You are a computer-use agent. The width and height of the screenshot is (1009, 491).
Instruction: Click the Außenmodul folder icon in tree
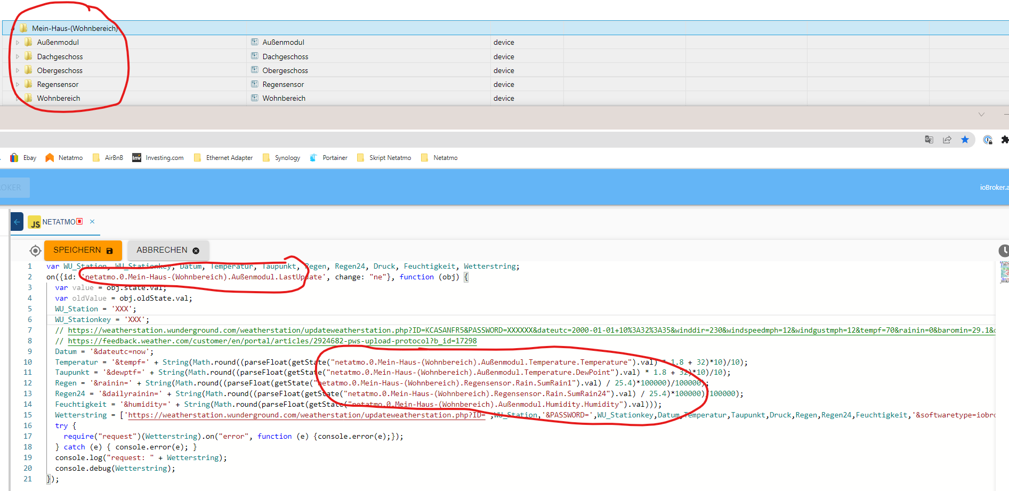point(29,42)
